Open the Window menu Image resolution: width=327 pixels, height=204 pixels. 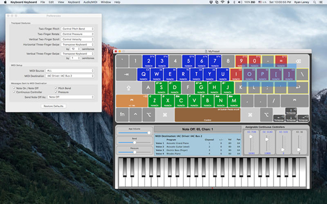click(x=106, y=2)
